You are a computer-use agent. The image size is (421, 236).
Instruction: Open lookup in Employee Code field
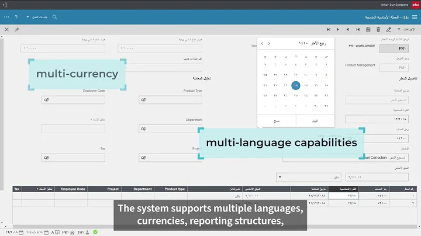(x=46, y=100)
